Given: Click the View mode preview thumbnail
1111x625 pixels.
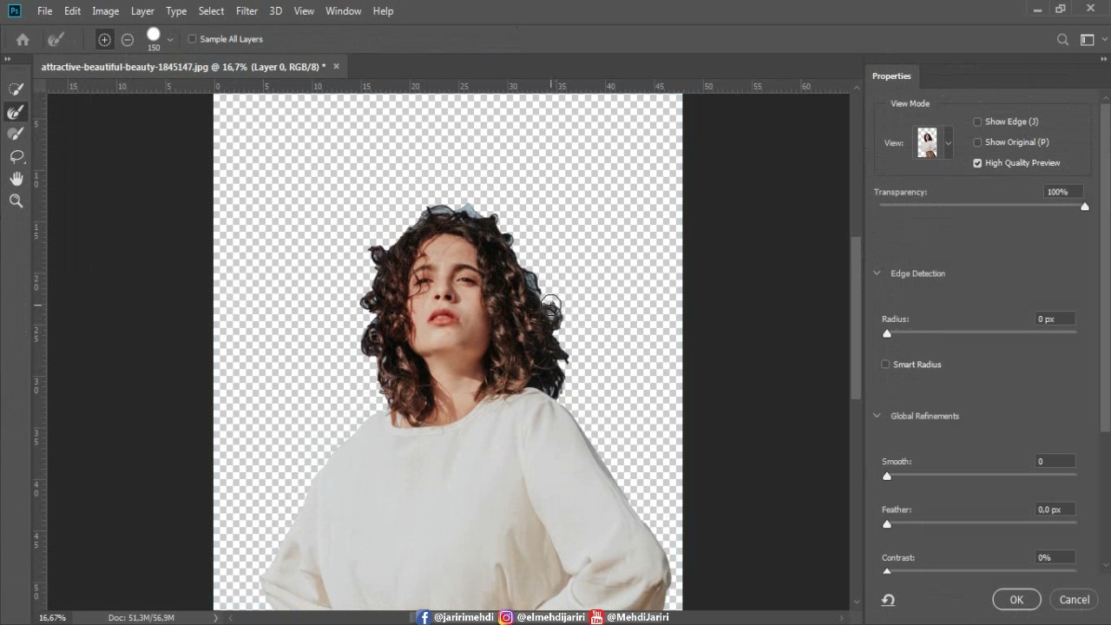Looking at the screenshot, I should tap(928, 143).
